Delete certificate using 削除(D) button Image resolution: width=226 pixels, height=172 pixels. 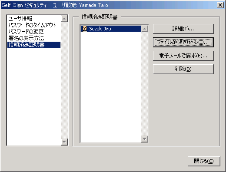[183, 69]
